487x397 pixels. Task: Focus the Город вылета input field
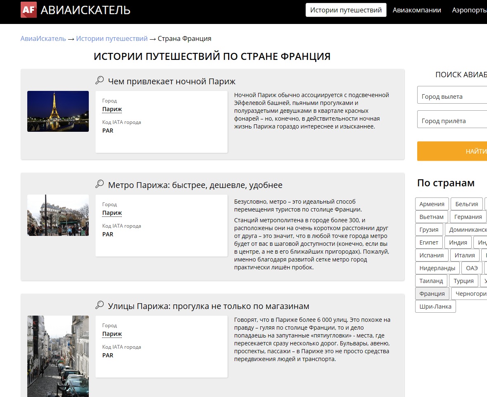tap(452, 95)
